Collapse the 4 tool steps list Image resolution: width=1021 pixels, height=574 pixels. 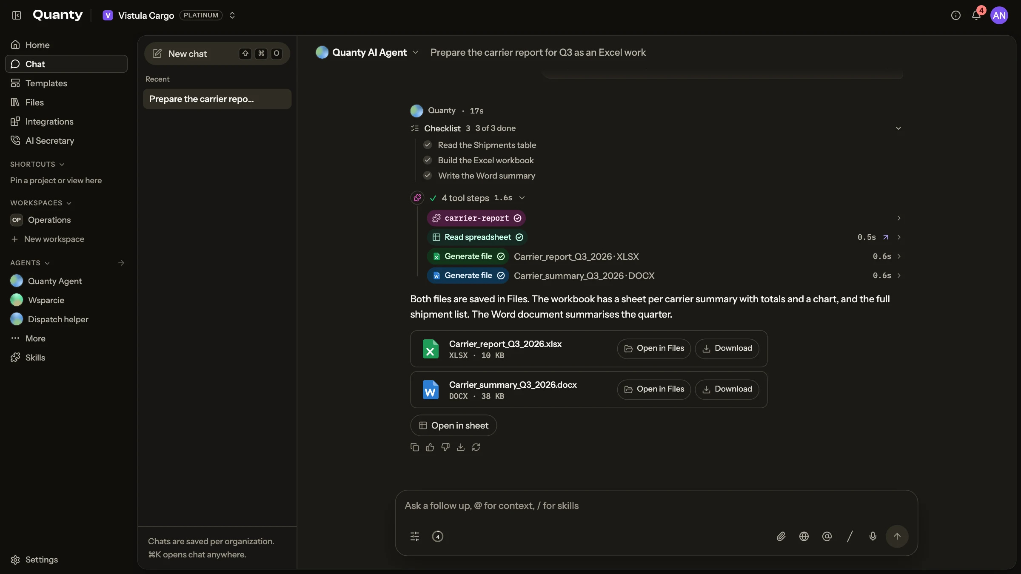click(x=522, y=198)
